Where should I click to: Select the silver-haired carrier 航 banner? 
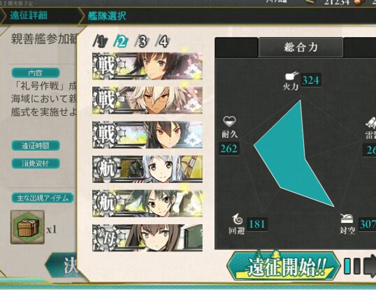click(x=147, y=169)
